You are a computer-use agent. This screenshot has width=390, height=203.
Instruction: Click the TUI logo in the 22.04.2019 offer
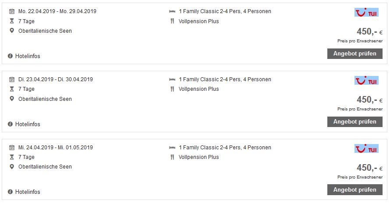pyautogui.click(x=366, y=12)
